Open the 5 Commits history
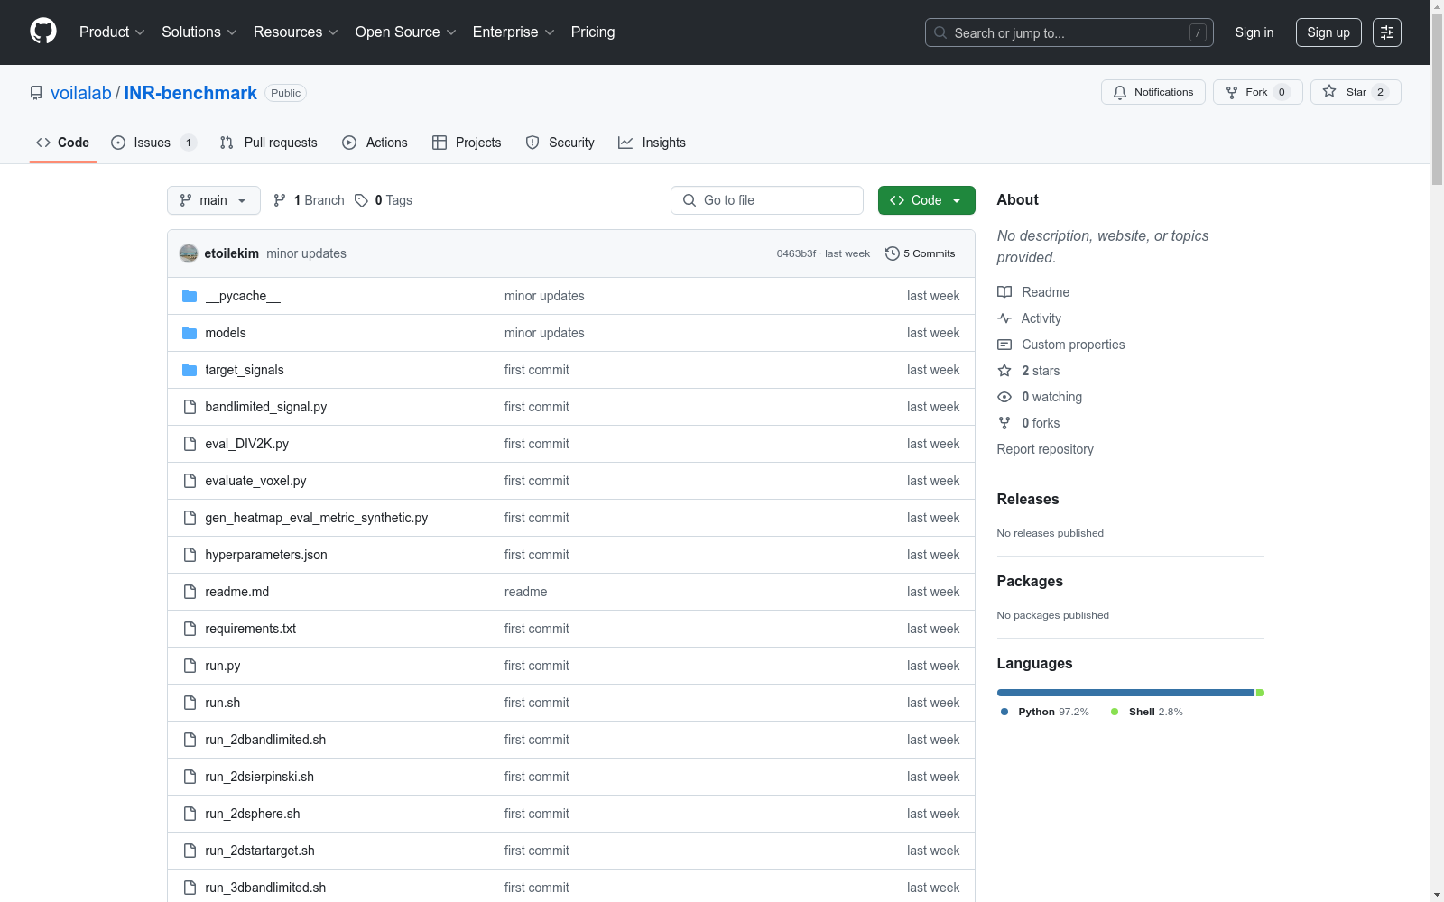 [920, 253]
